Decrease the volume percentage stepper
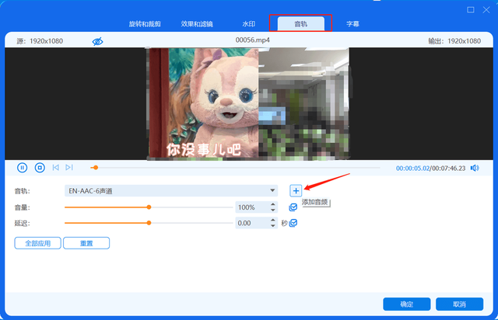This screenshot has height=320, width=498. 273,210
